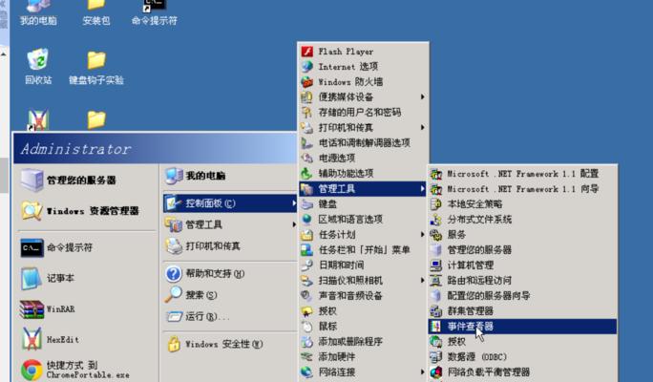Viewport: 653px width, 382px height.
Task: Open 管理您的服务器 pinned start menu item
Action: [x=87, y=180]
